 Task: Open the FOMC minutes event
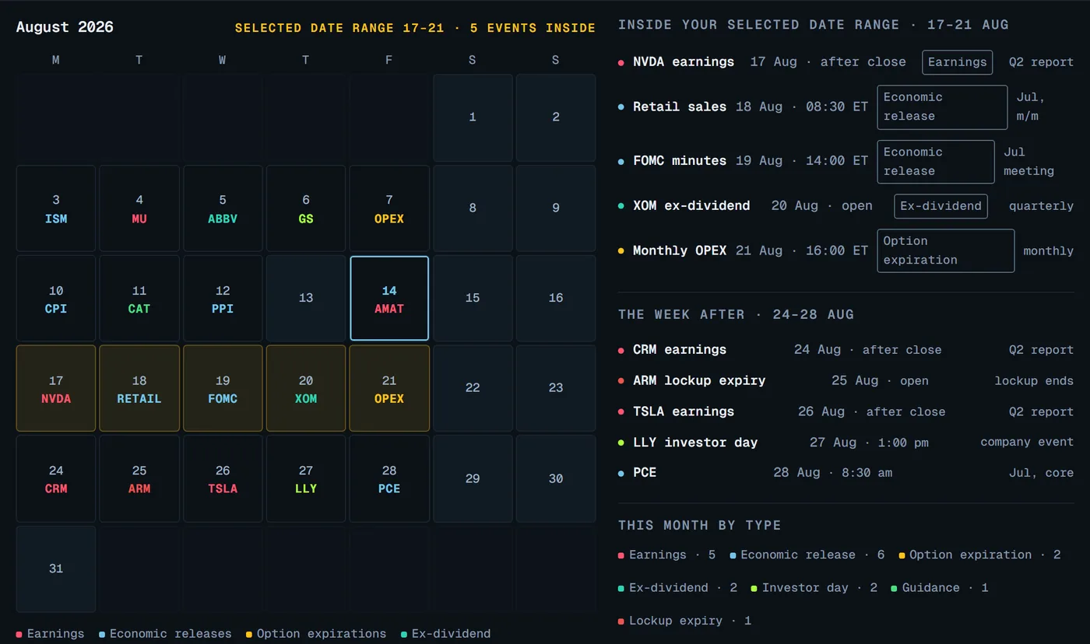pos(846,162)
